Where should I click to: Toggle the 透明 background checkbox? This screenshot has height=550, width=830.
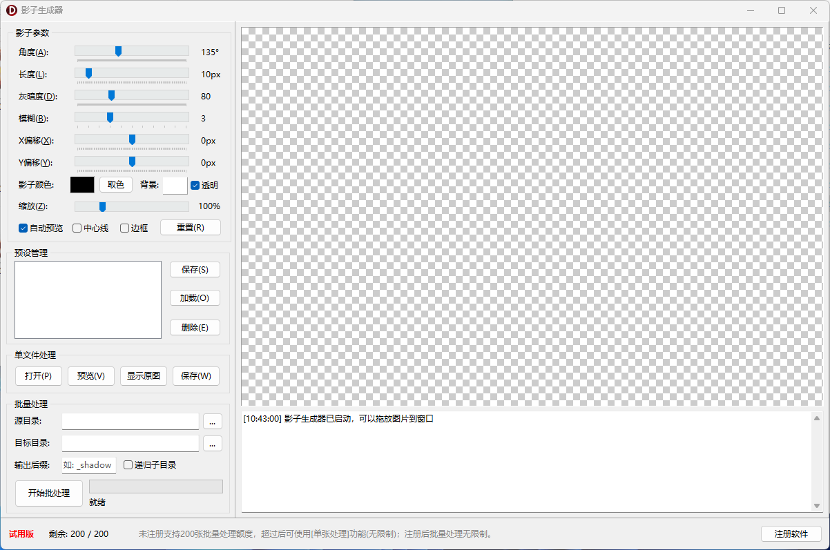point(195,185)
